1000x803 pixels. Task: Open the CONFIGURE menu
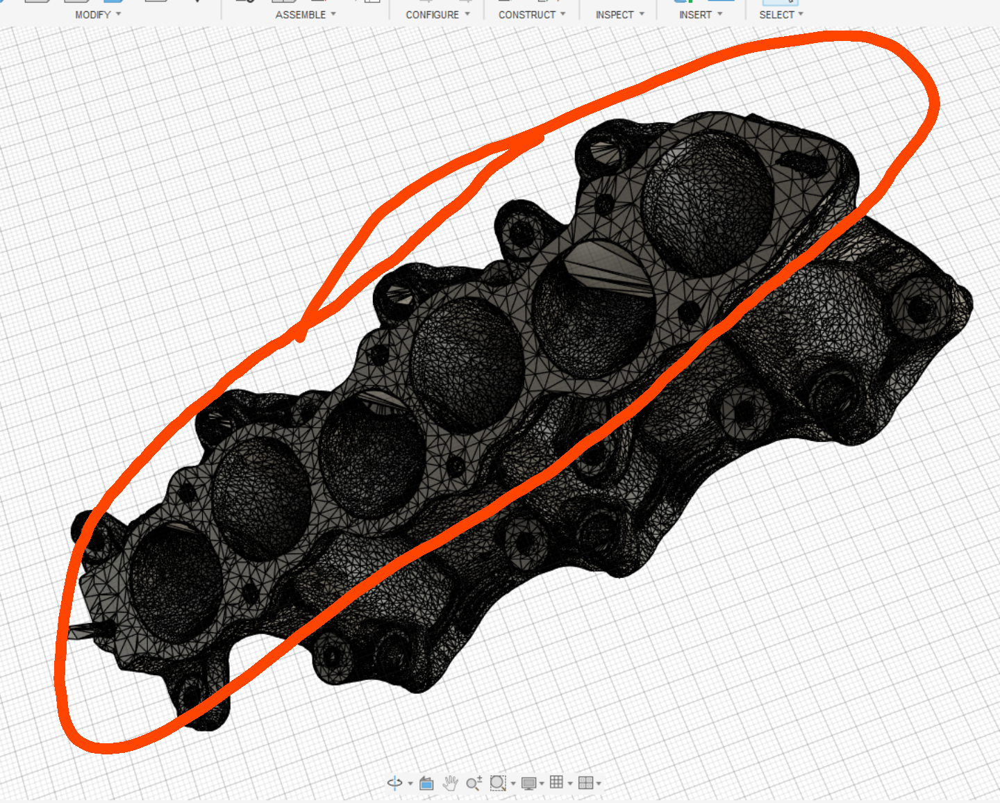[x=437, y=15]
